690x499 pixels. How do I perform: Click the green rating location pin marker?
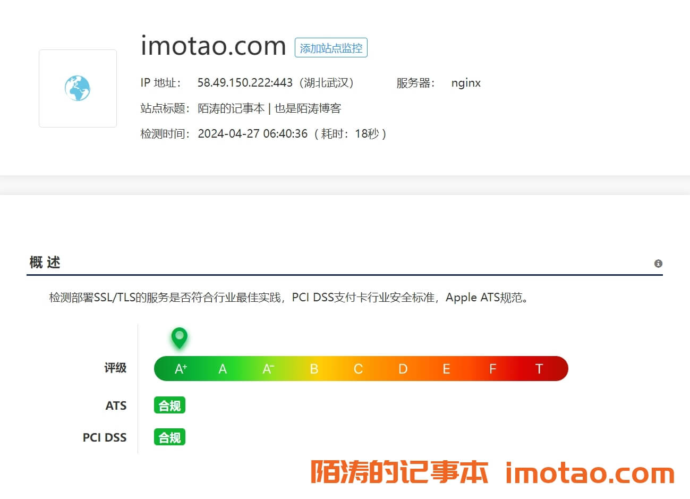(180, 337)
